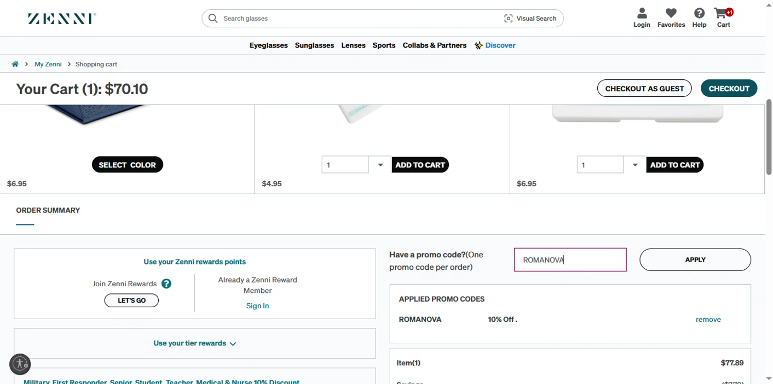Screen dimensions: 773x384
Task: Open the Cart icon in header
Action: pyautogui.click(x=723, y=18)
